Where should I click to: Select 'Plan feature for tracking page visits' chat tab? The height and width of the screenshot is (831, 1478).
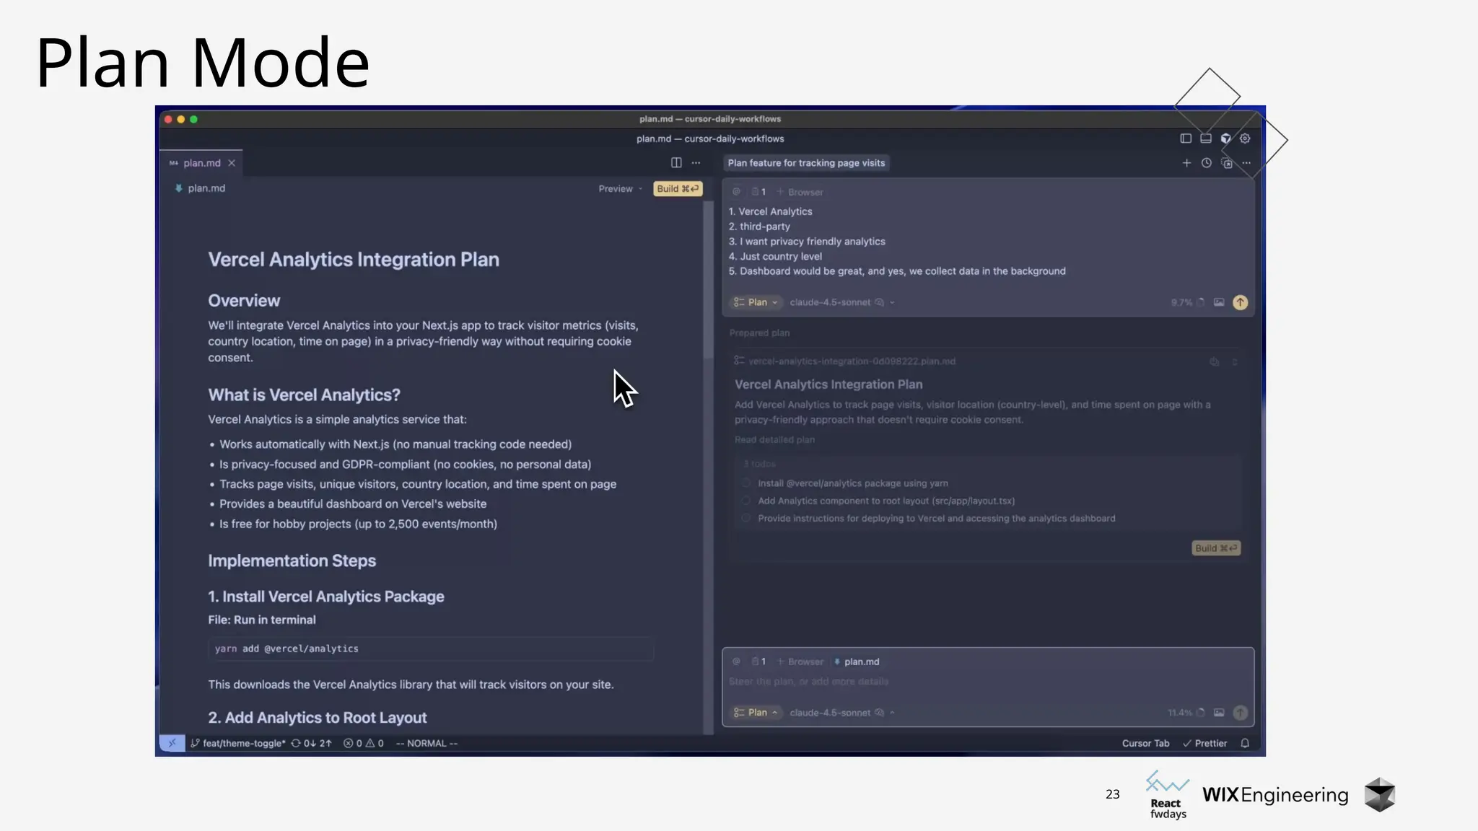click(x=806, y=163)
